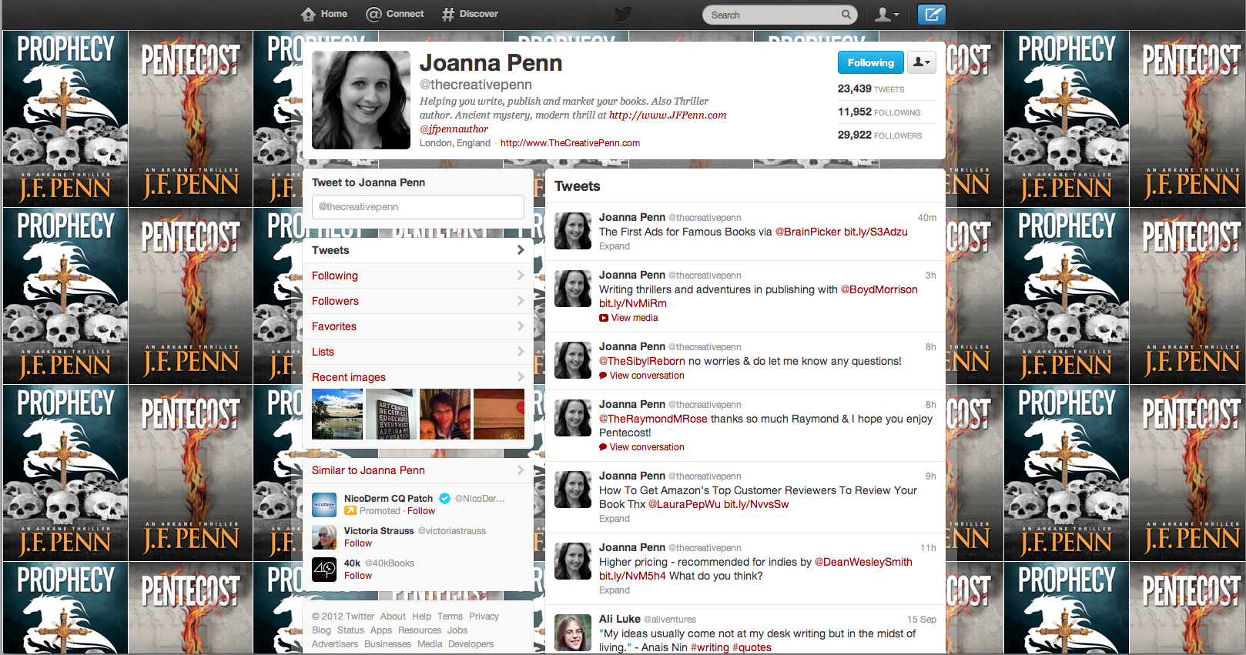1246x655 pixels.
Task: Open the www.JFPenn.com link in bio
Action: point(668,115)
